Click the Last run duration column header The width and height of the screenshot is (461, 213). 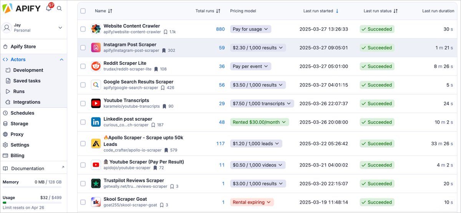(x=438, y=11)
